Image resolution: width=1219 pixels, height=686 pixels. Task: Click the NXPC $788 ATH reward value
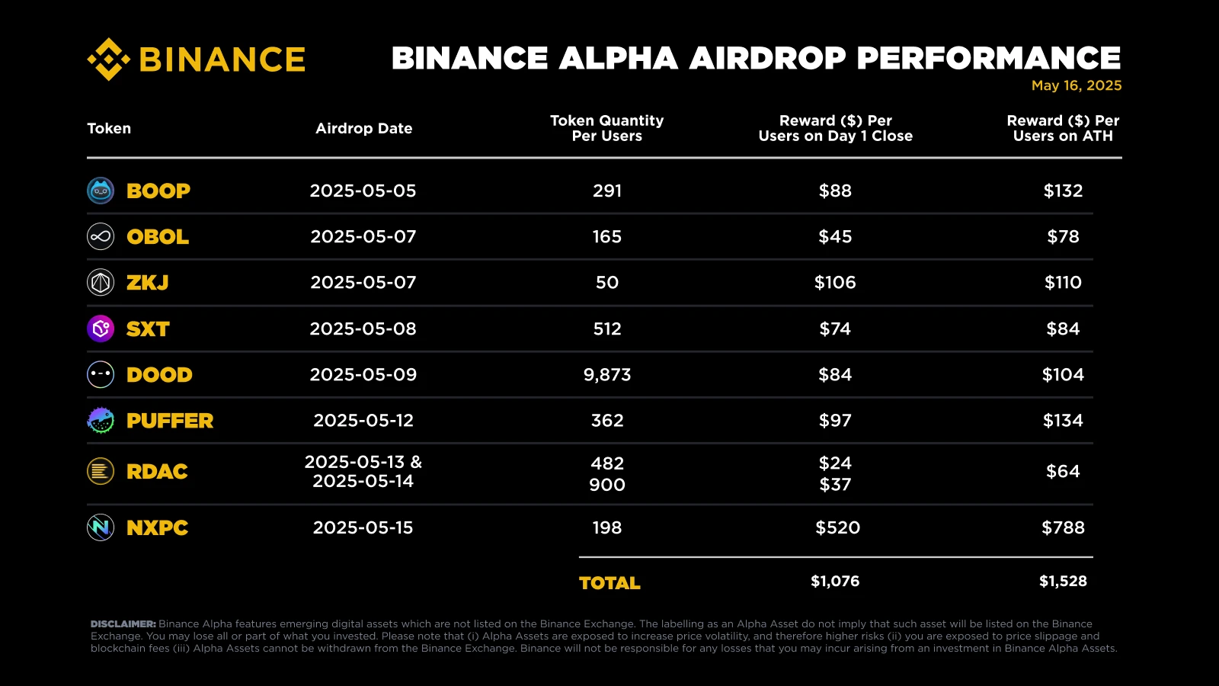[1063, 527]
